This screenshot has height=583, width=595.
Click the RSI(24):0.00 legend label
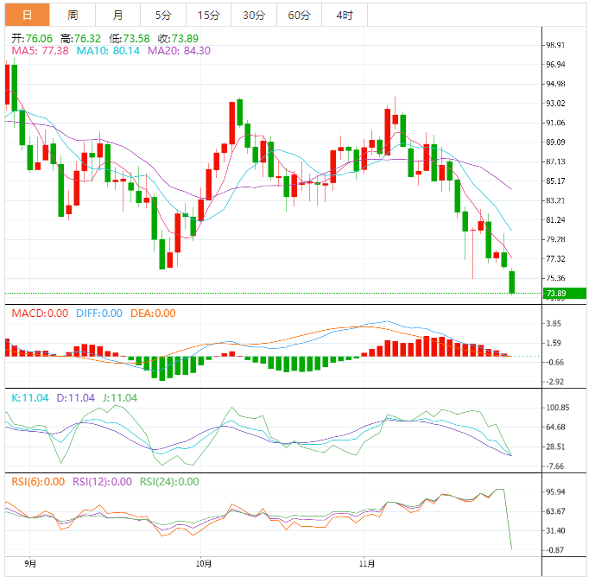tap(168, 482)
